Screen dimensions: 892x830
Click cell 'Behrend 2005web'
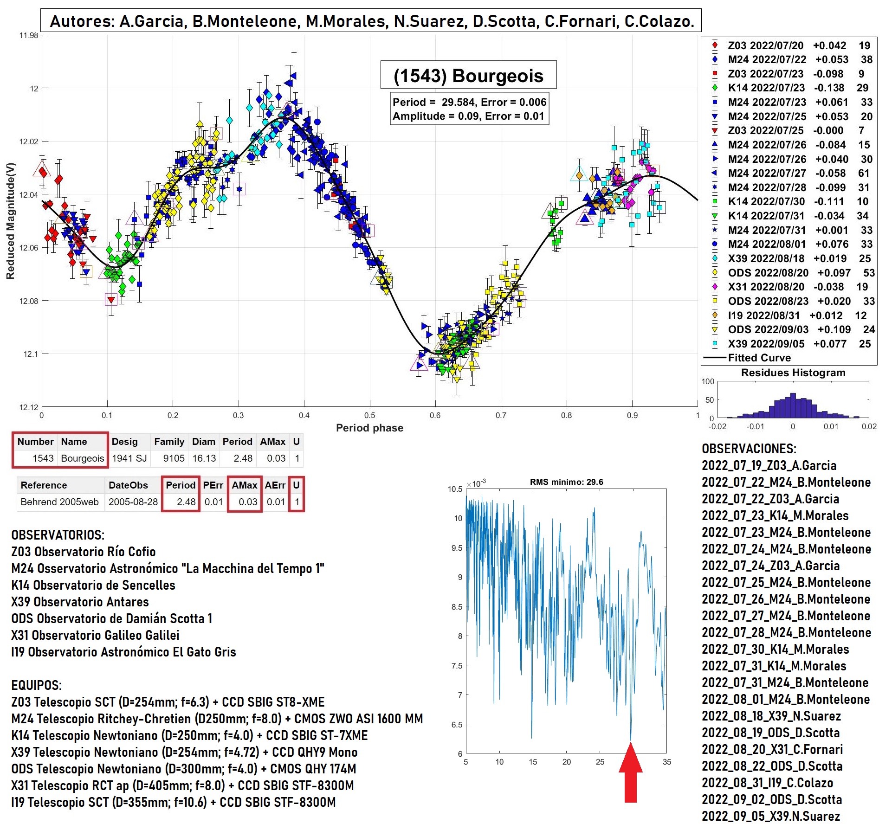(59, 502)
